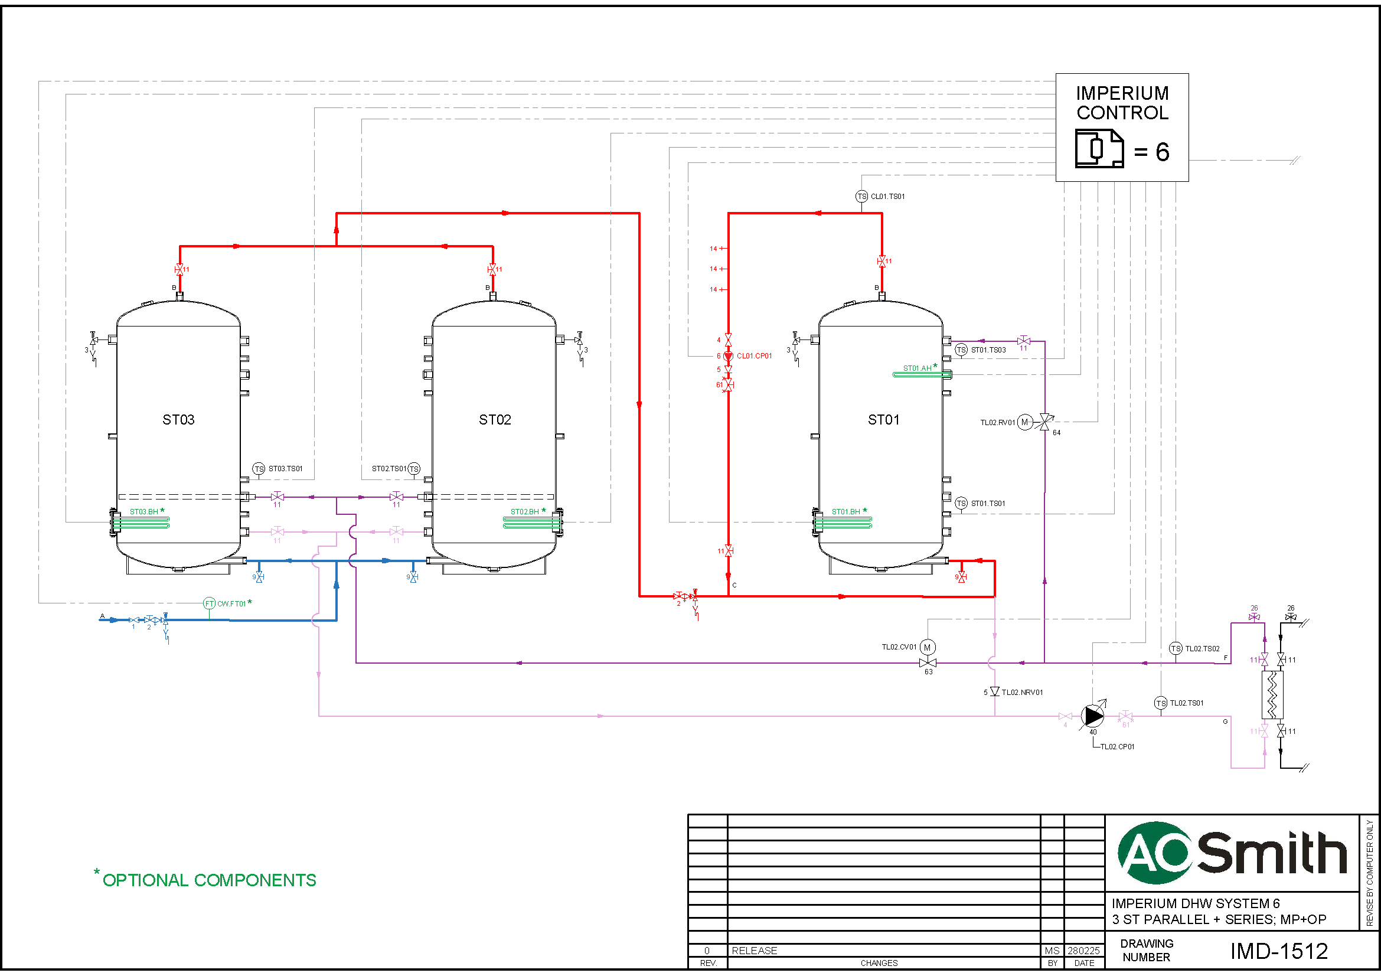The height and width of the screenshot is (976, 1381).
Task: Click the RELEASE revision row entry
Action: pyautogui.click(x=754, y=950)
